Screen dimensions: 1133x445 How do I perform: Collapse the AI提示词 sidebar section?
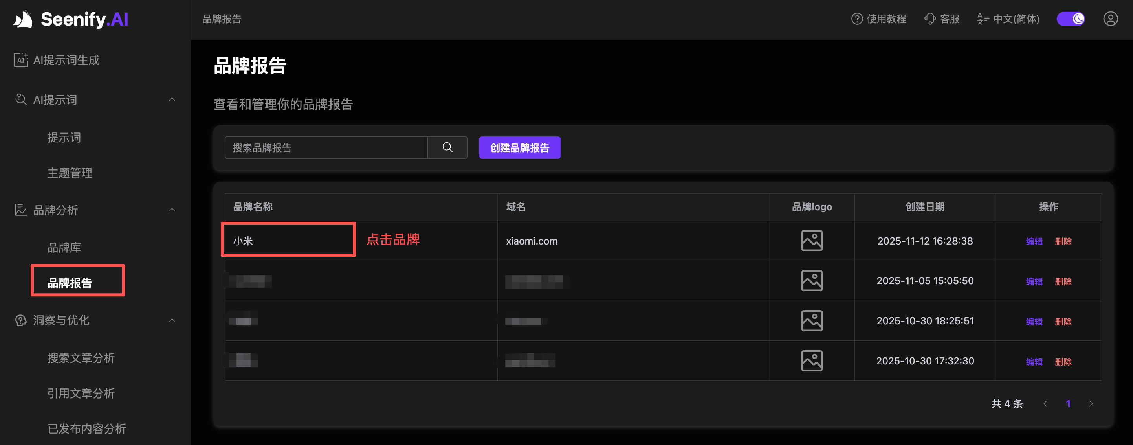[x=172, y=100]
